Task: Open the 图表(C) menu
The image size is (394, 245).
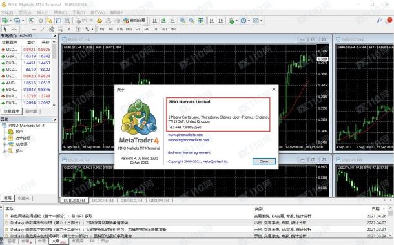Action: (61, 12)
